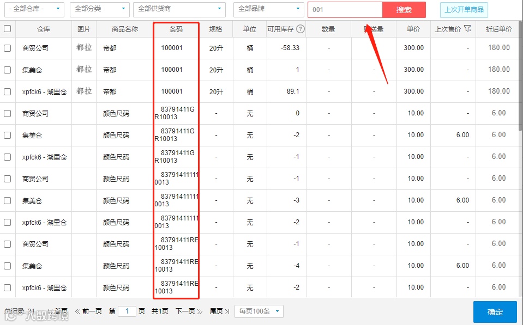Click the 300.00 price in 商贸公司 帝都 row
This screenshot has height=325, width=523.
(x=413, y=47)
